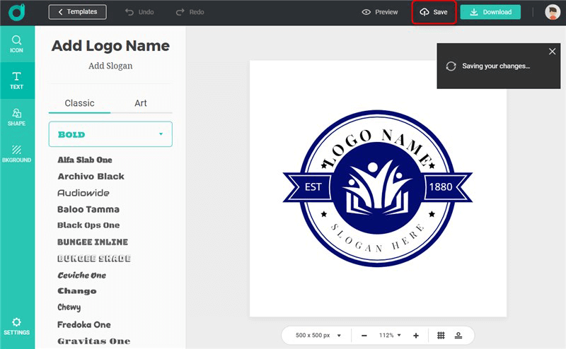Zoom in with the plus icon
Image resolution: width=566 pixels, height=349 pixels.
(x=416, y=336)
